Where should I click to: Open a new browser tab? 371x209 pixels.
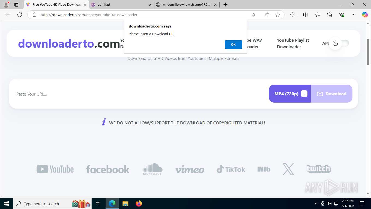tap(225, 5)
